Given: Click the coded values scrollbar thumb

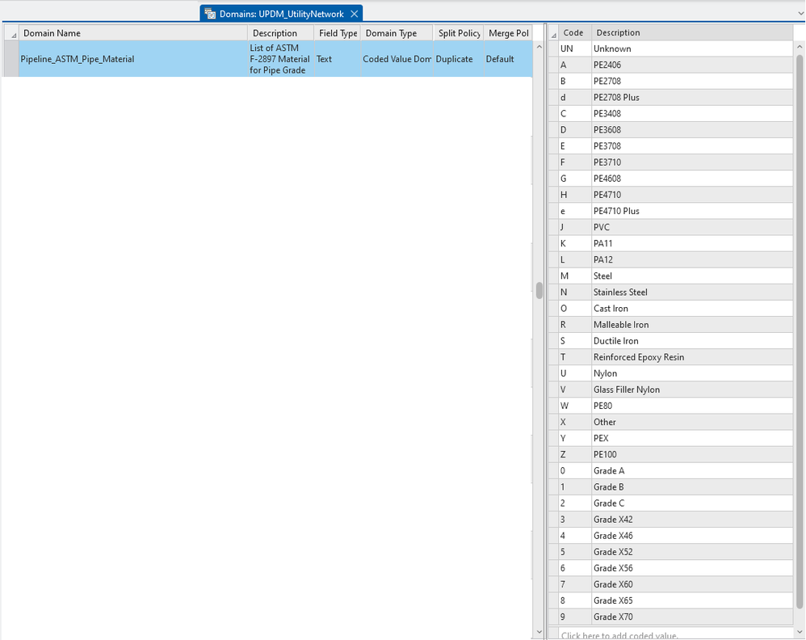Looking at the screenshot, I should [800, 331].
